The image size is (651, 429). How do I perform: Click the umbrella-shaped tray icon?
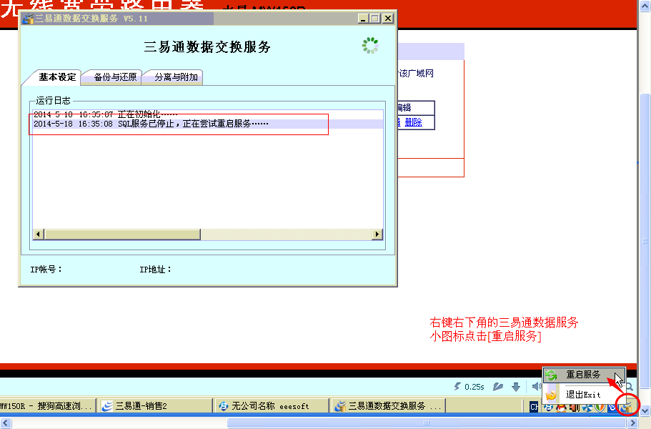point(587,407)
